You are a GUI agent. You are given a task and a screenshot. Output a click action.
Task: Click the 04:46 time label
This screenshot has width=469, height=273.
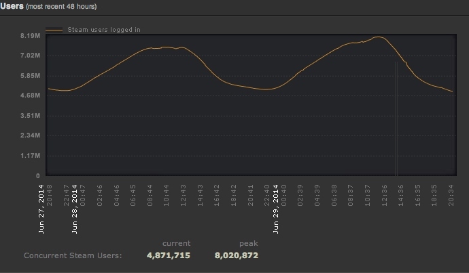click(117, 195)
